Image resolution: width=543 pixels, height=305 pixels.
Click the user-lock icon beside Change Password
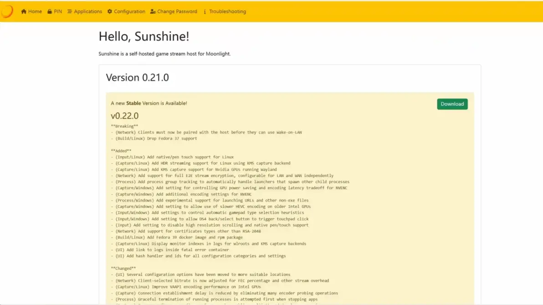coord(153,11)
